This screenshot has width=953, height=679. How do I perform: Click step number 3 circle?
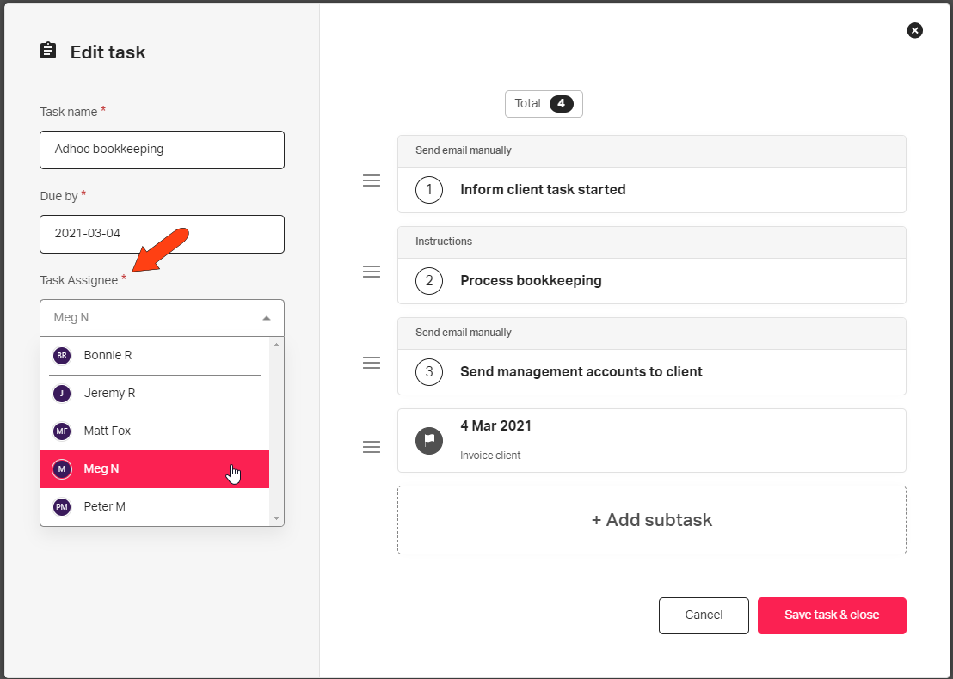[429, 371]
